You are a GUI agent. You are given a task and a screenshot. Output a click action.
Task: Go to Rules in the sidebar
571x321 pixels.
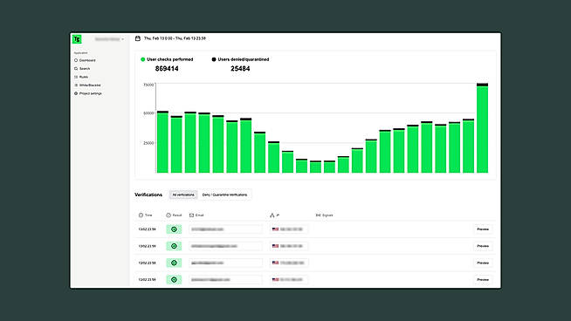pos(81,77)
